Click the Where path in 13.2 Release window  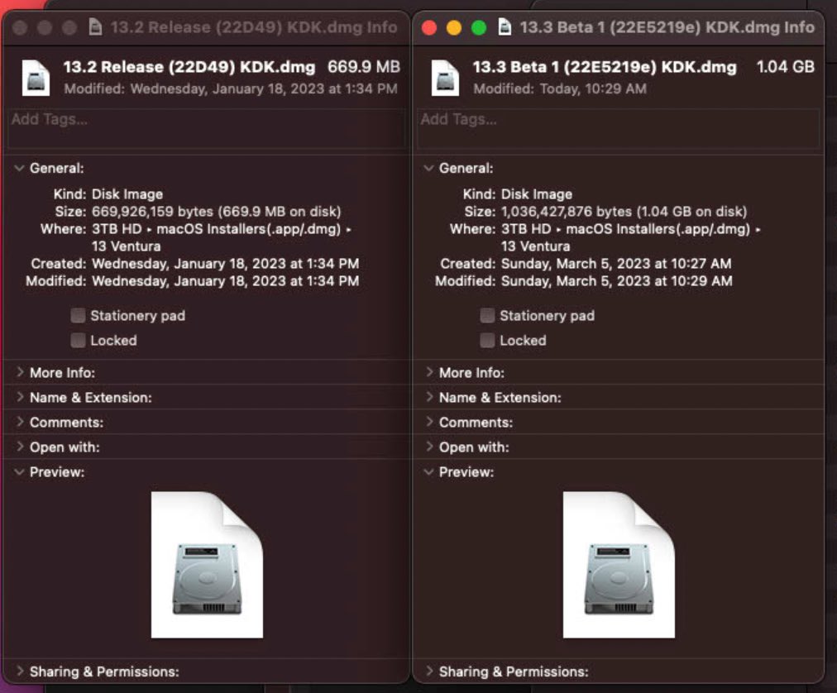(222, 237)
